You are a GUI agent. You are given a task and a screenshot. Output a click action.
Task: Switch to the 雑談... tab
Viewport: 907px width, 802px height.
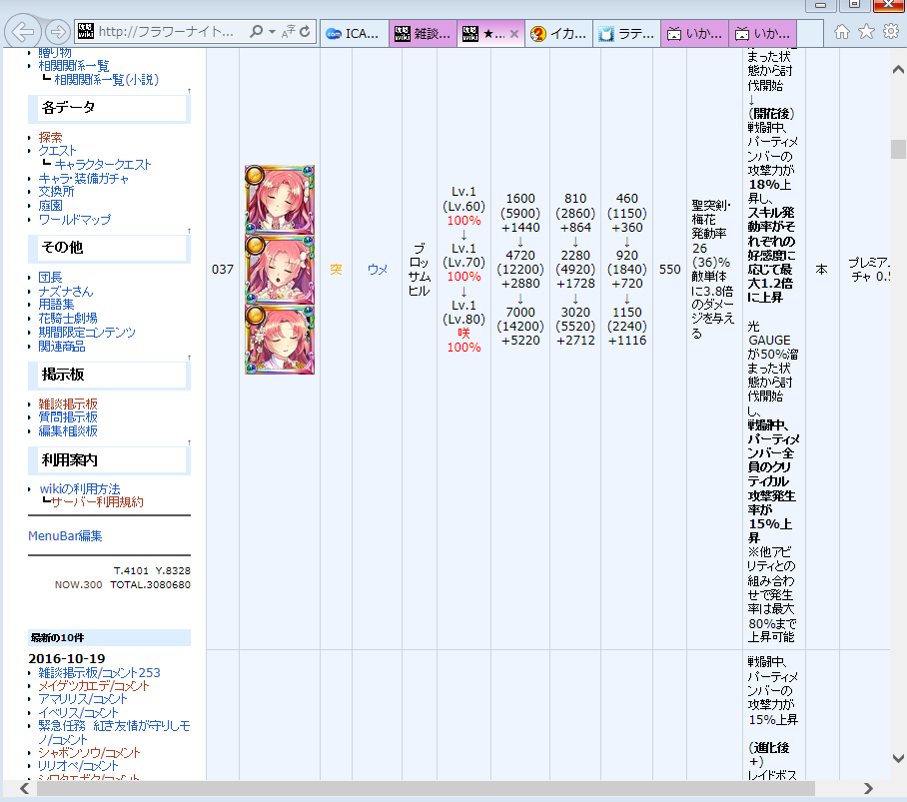[x=423, y=34]
